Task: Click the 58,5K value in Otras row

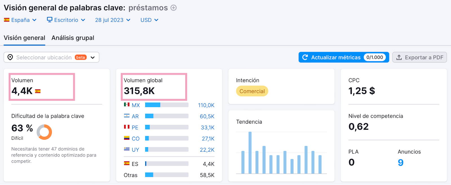Action: [x=207, y=175]
